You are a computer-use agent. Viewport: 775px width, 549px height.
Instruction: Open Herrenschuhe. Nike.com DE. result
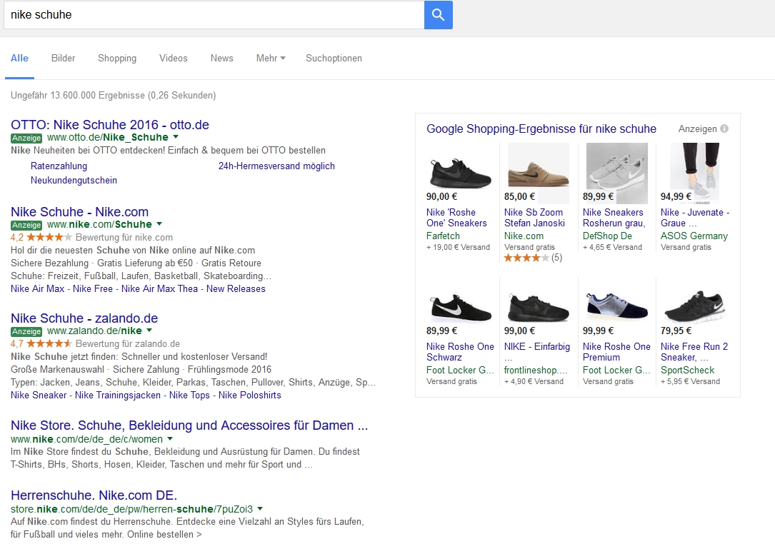coord(94,495)
